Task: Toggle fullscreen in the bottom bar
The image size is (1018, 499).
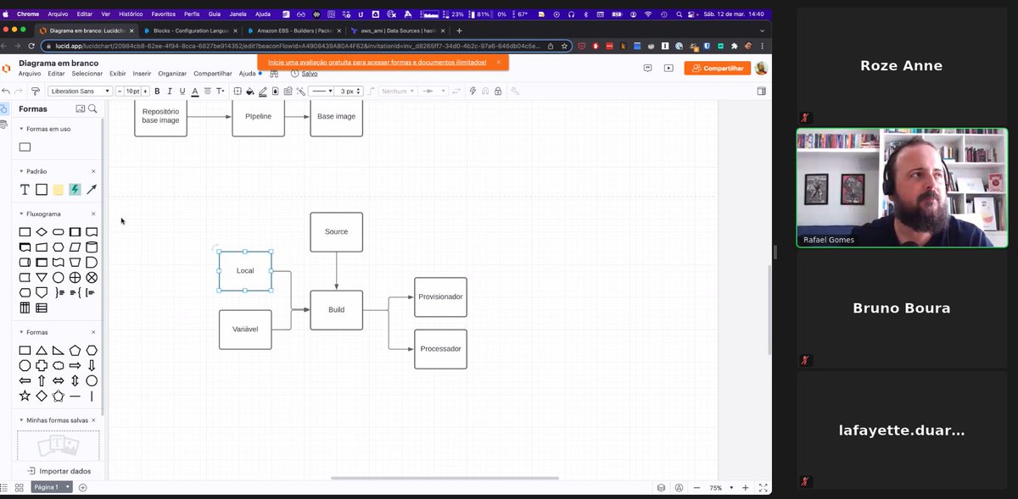Action: [763, 488]
